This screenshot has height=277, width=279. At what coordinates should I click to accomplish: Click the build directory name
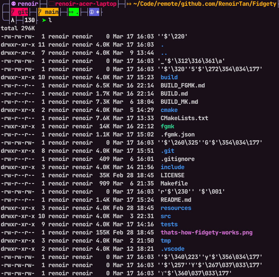click(169, 77)
